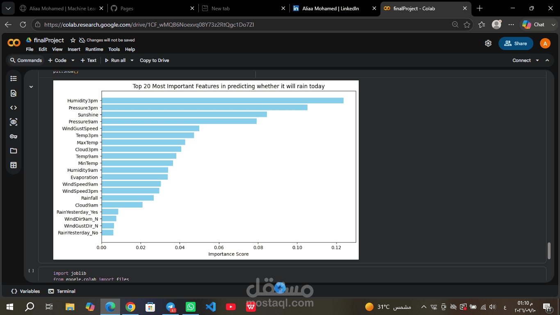Open the data table sidebar icon

click(14, 165)
